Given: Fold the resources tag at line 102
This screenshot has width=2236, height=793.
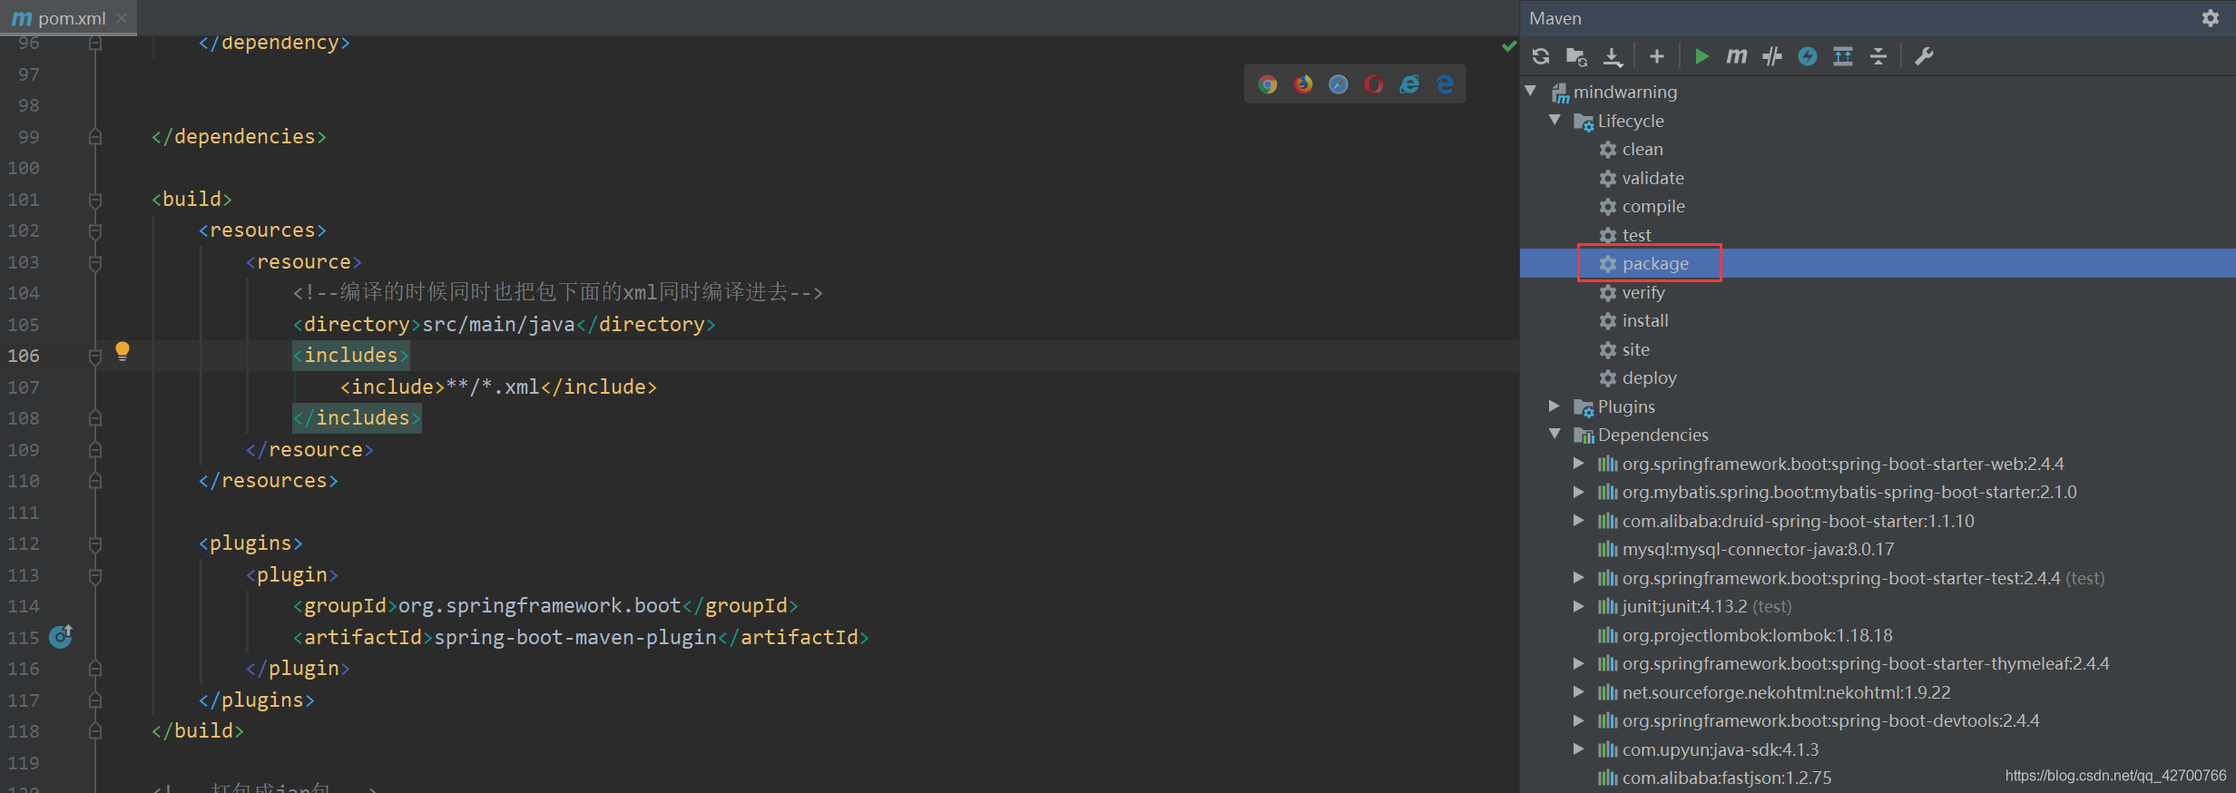Looking at the screenshot, I should click(x=95, y=231).
